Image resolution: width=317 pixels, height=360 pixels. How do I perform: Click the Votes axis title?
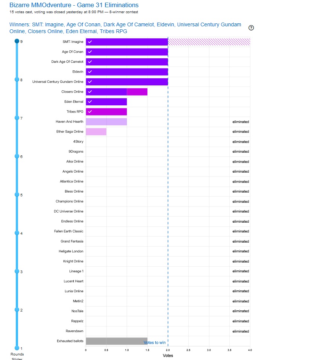coord(168,355)
